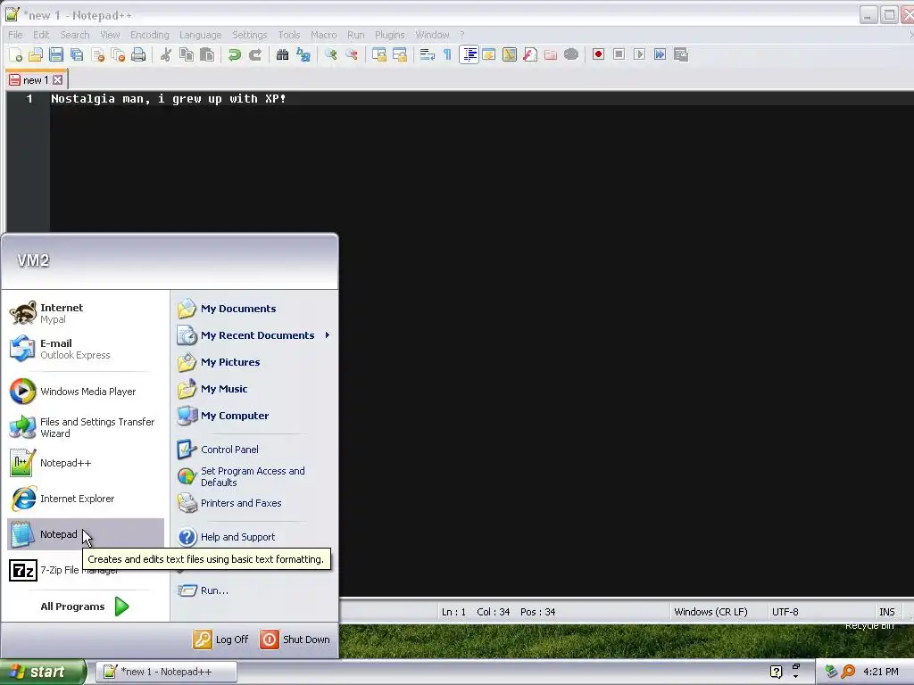
Task: Open Help and Support
Action: 254,537
